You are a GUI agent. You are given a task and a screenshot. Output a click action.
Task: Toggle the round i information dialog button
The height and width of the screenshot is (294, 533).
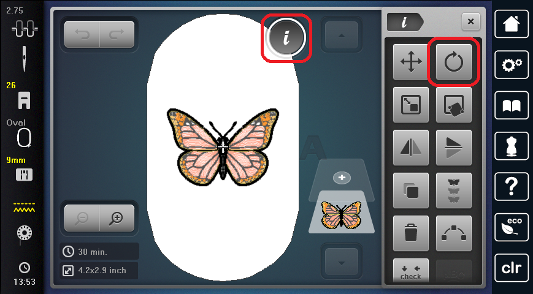coord(286,37)
